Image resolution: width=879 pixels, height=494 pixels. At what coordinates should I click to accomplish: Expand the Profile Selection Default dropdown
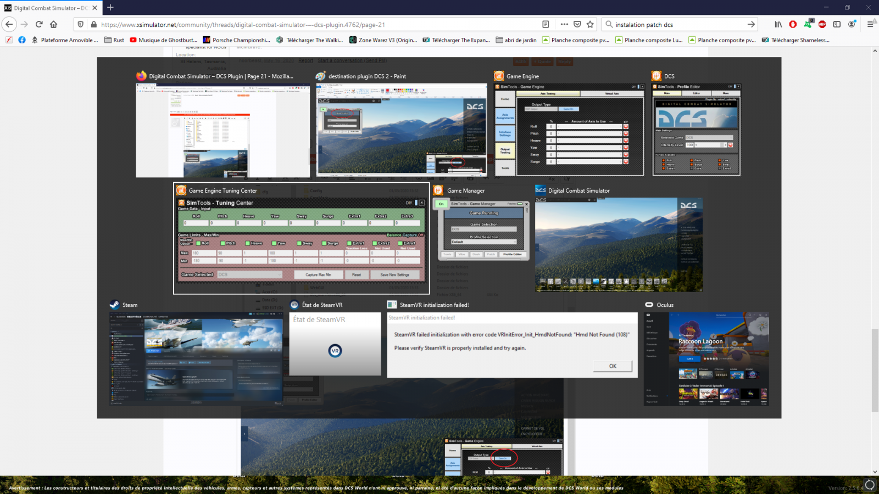pyautogui.click(x=483, y=242)
